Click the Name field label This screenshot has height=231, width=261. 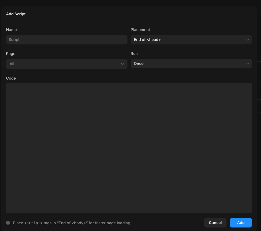point(12,30)
